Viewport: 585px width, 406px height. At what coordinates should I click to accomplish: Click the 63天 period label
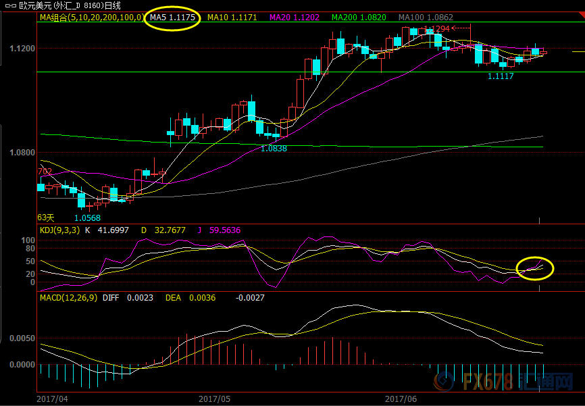click(45, 218)
